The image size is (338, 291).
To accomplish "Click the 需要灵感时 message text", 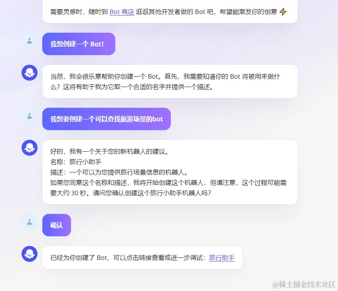I will click(164, 12).
